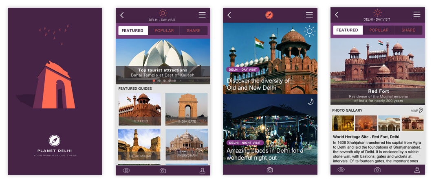Viewport: 434px width, 184px height.
Task: Open the Delhi - Day Visit label
Action: tap(242, 69)
